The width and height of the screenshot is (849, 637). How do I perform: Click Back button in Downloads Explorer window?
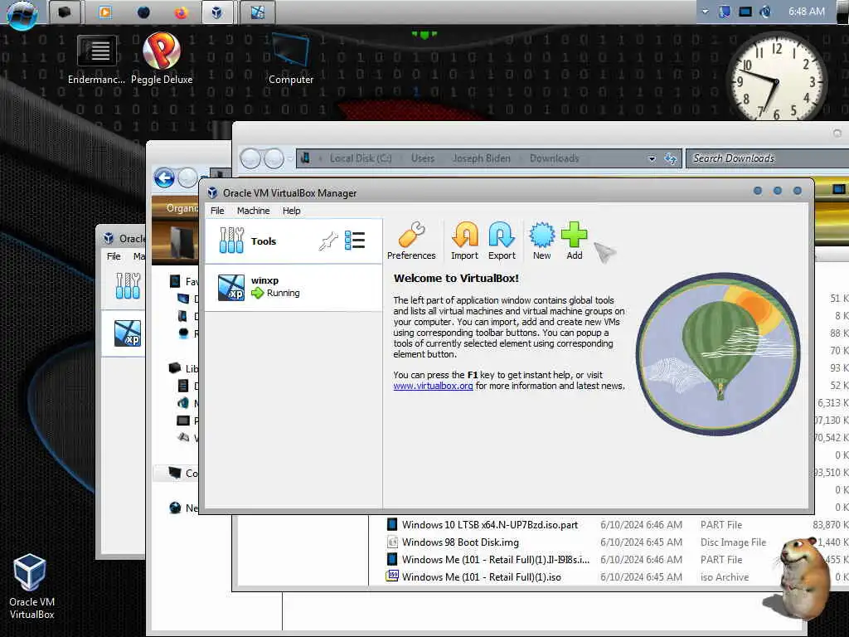(x=250, y=158)
